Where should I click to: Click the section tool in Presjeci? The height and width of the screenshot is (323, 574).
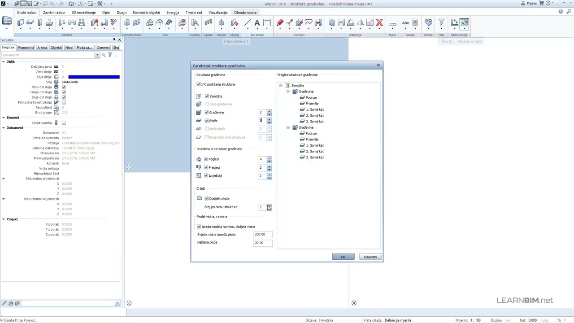221,22
